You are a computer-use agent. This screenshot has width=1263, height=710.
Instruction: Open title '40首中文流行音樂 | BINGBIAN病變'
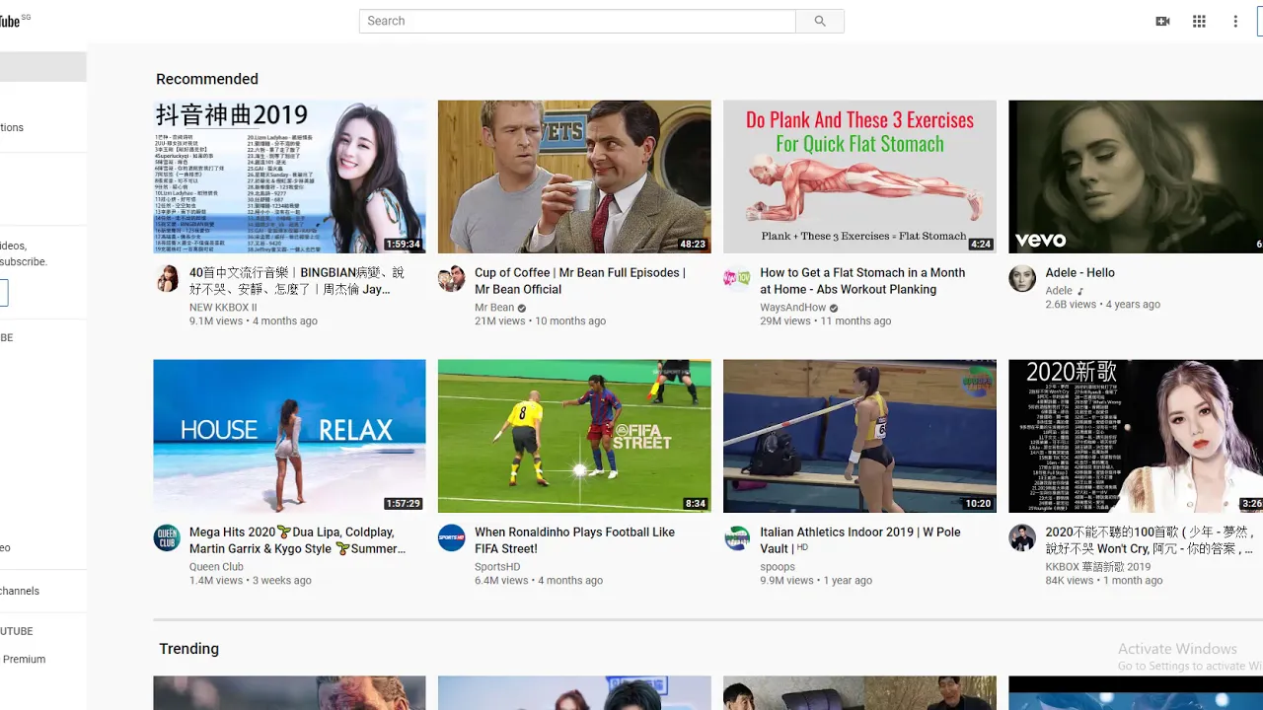point(297,281)
